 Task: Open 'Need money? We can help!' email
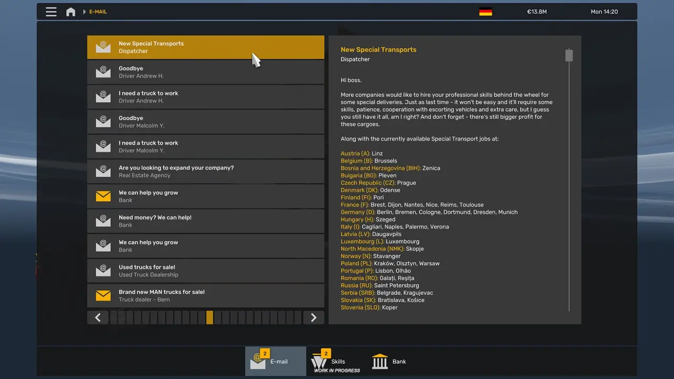206,221
